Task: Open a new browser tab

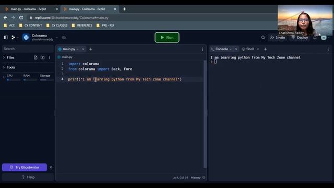Action: point(124,9)
